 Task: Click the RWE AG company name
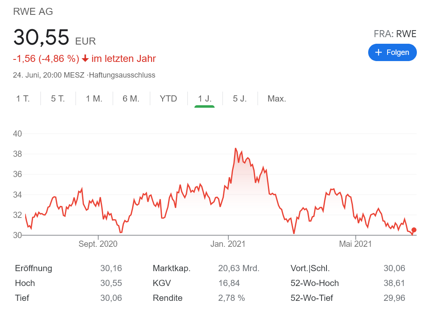[33, 12]
